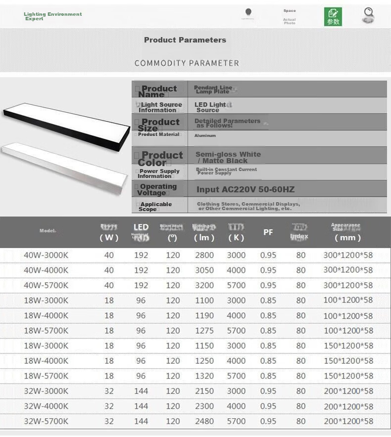Select the light bulb icon in the header
The image size is (391, 437).
point(248,12)
